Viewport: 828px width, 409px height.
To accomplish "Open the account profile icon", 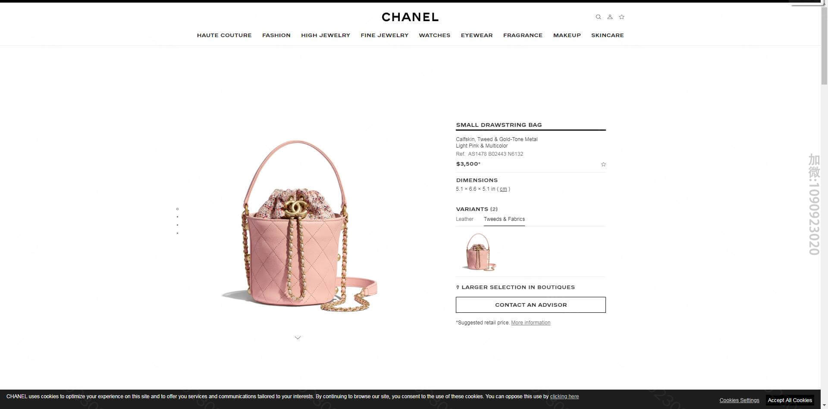I will click(x=610, y=17).
